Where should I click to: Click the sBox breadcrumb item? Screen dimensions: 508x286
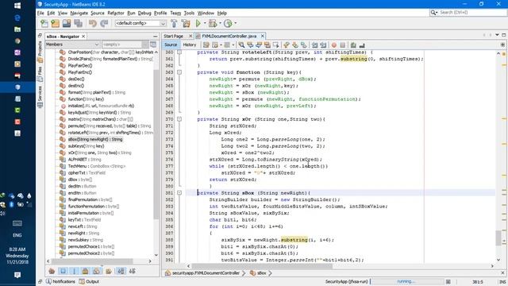point(261,273)
